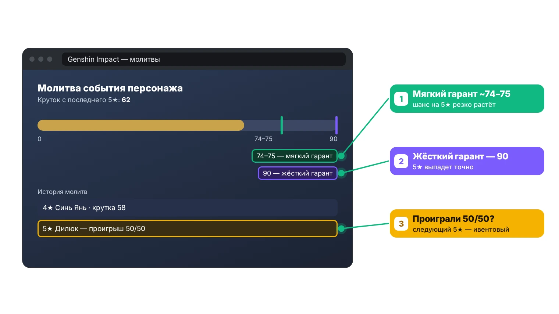Click the plain "90" axis label under the bar
The height and width of the screenshot is (314, 559).
coord(334,139)
